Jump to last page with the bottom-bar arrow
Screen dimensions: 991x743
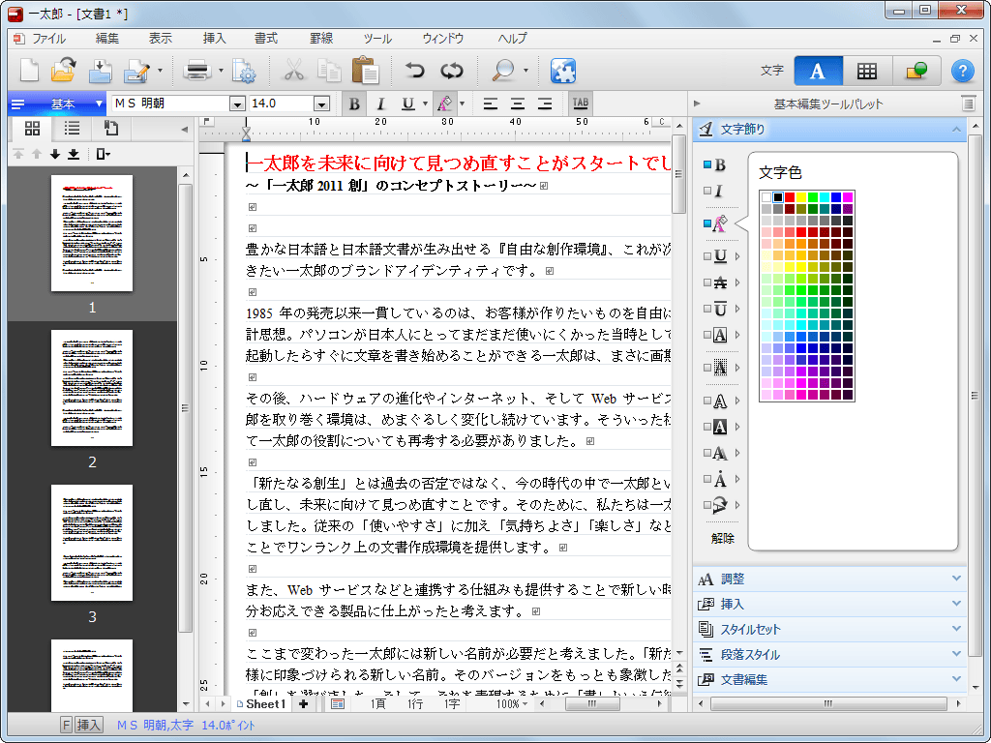coord(74,154)
